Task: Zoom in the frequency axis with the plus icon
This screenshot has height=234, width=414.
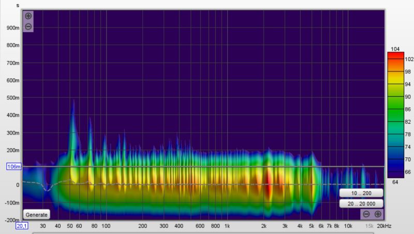Action: click(378, 214)
